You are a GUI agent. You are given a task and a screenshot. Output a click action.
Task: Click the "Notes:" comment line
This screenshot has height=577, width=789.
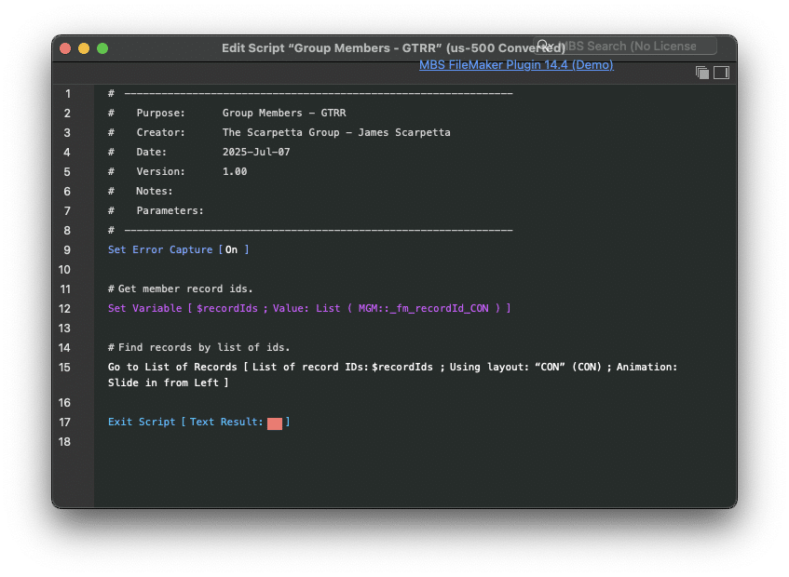pos(141,191)
